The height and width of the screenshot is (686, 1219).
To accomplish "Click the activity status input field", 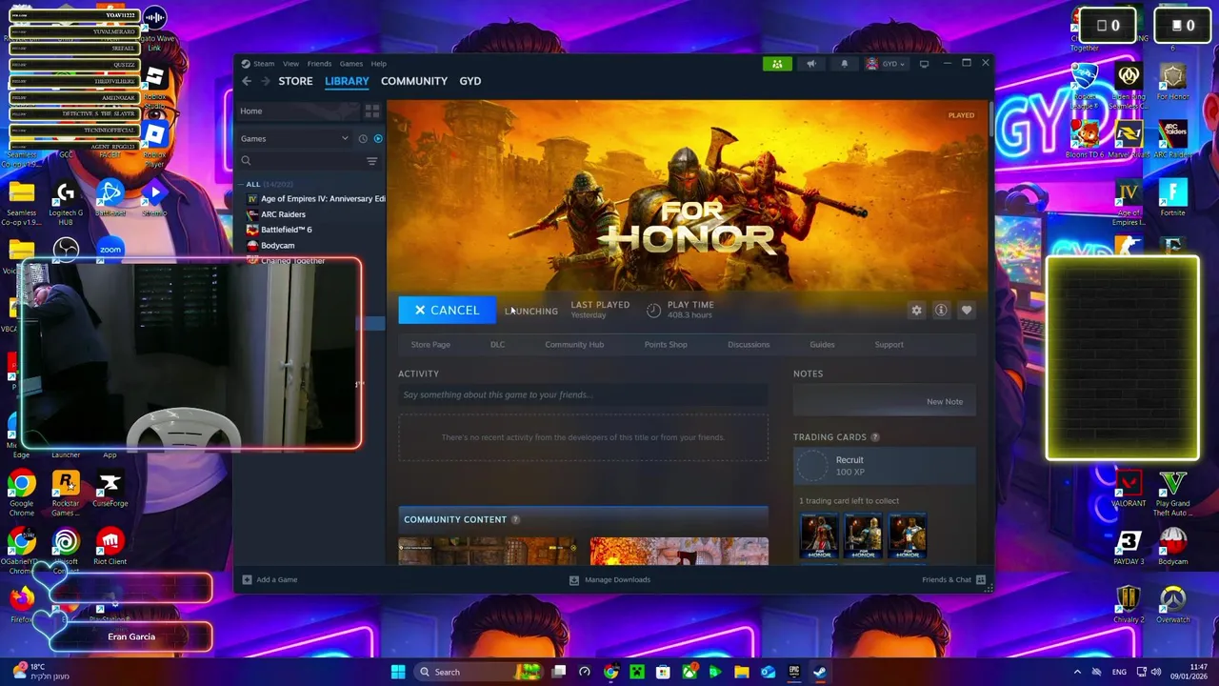I will point(583,394).
